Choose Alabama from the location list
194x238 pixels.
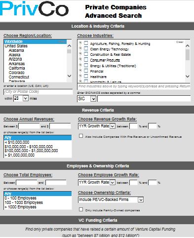click(x=16, y=50)
